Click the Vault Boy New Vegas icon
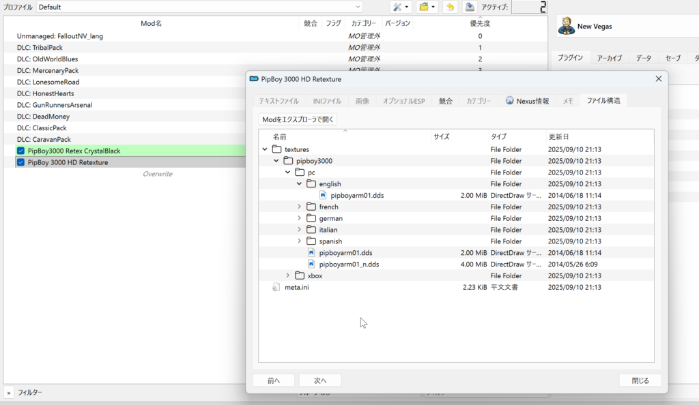Image resolution: width=699 pixels, height=405 pixels. pyautogui.click(x=566, y=26)
